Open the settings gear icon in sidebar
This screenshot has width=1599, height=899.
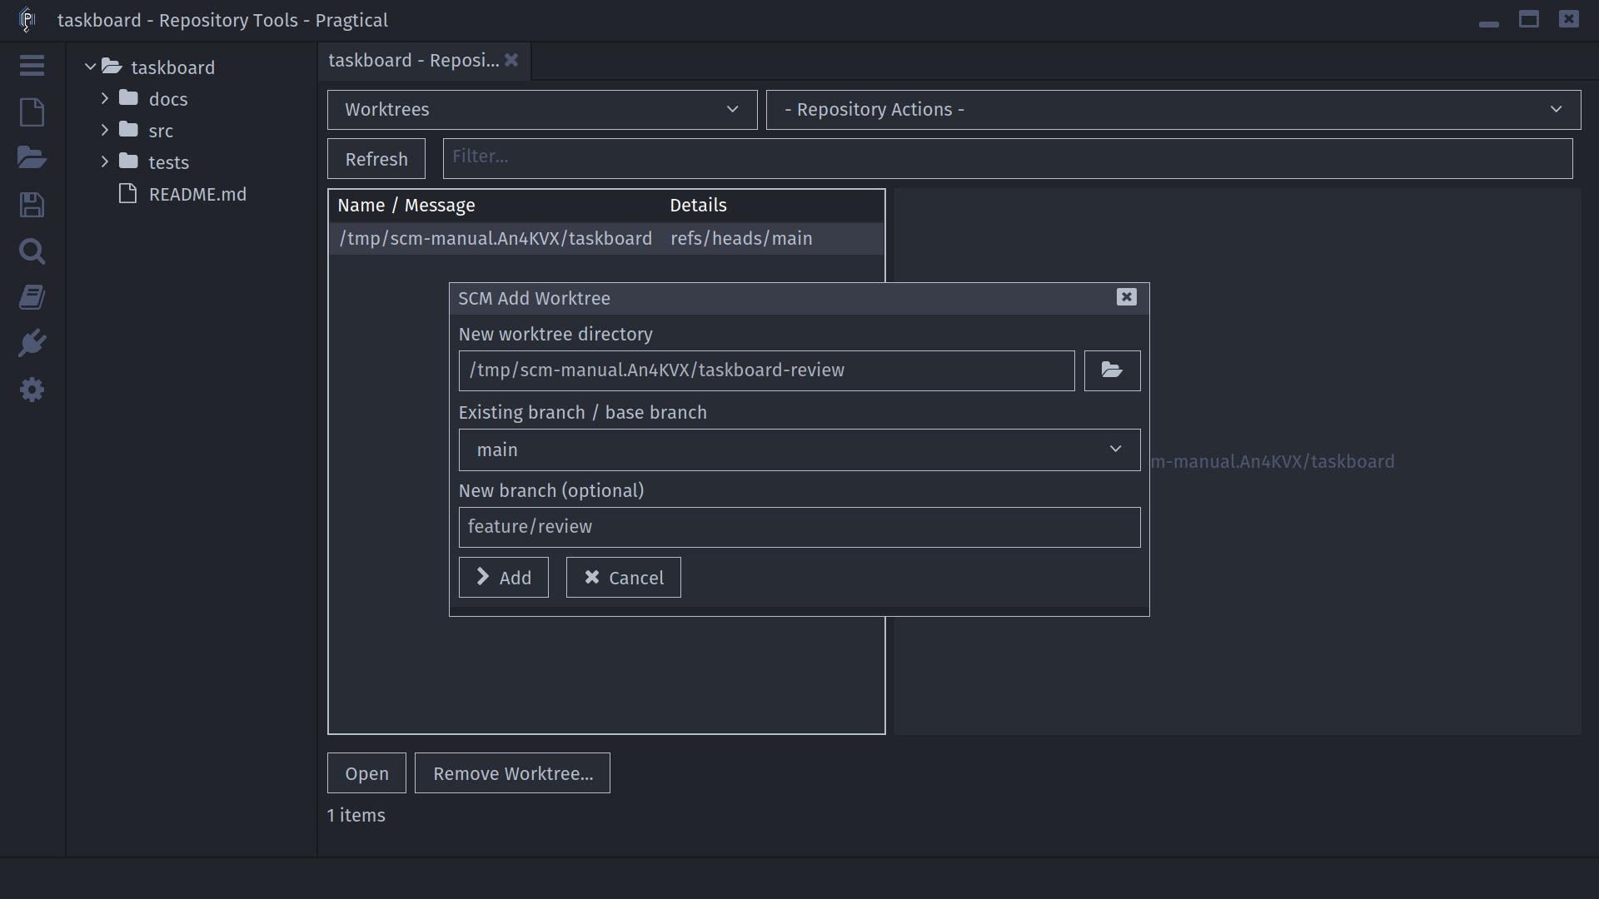[x=32, y=390]
